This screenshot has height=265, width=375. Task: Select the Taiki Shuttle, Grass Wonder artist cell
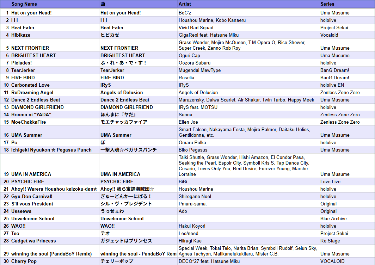pos(248,166)
